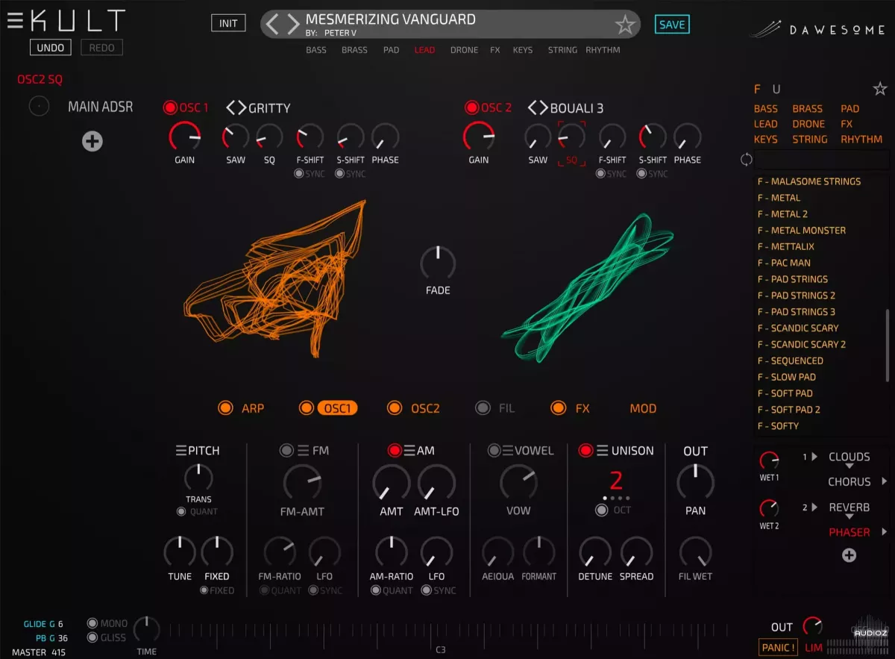The image size is (895, 659).
Task: Click the TRANS pitch knob
Action: (x=198, y=478)
